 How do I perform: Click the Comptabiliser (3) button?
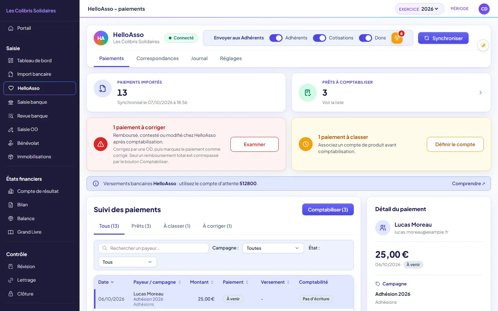point(328,210)
